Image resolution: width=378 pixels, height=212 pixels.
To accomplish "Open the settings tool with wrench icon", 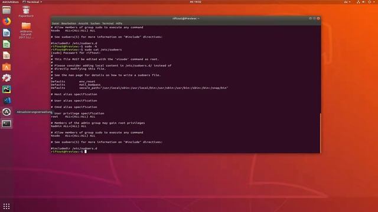I will click(6, 78).
